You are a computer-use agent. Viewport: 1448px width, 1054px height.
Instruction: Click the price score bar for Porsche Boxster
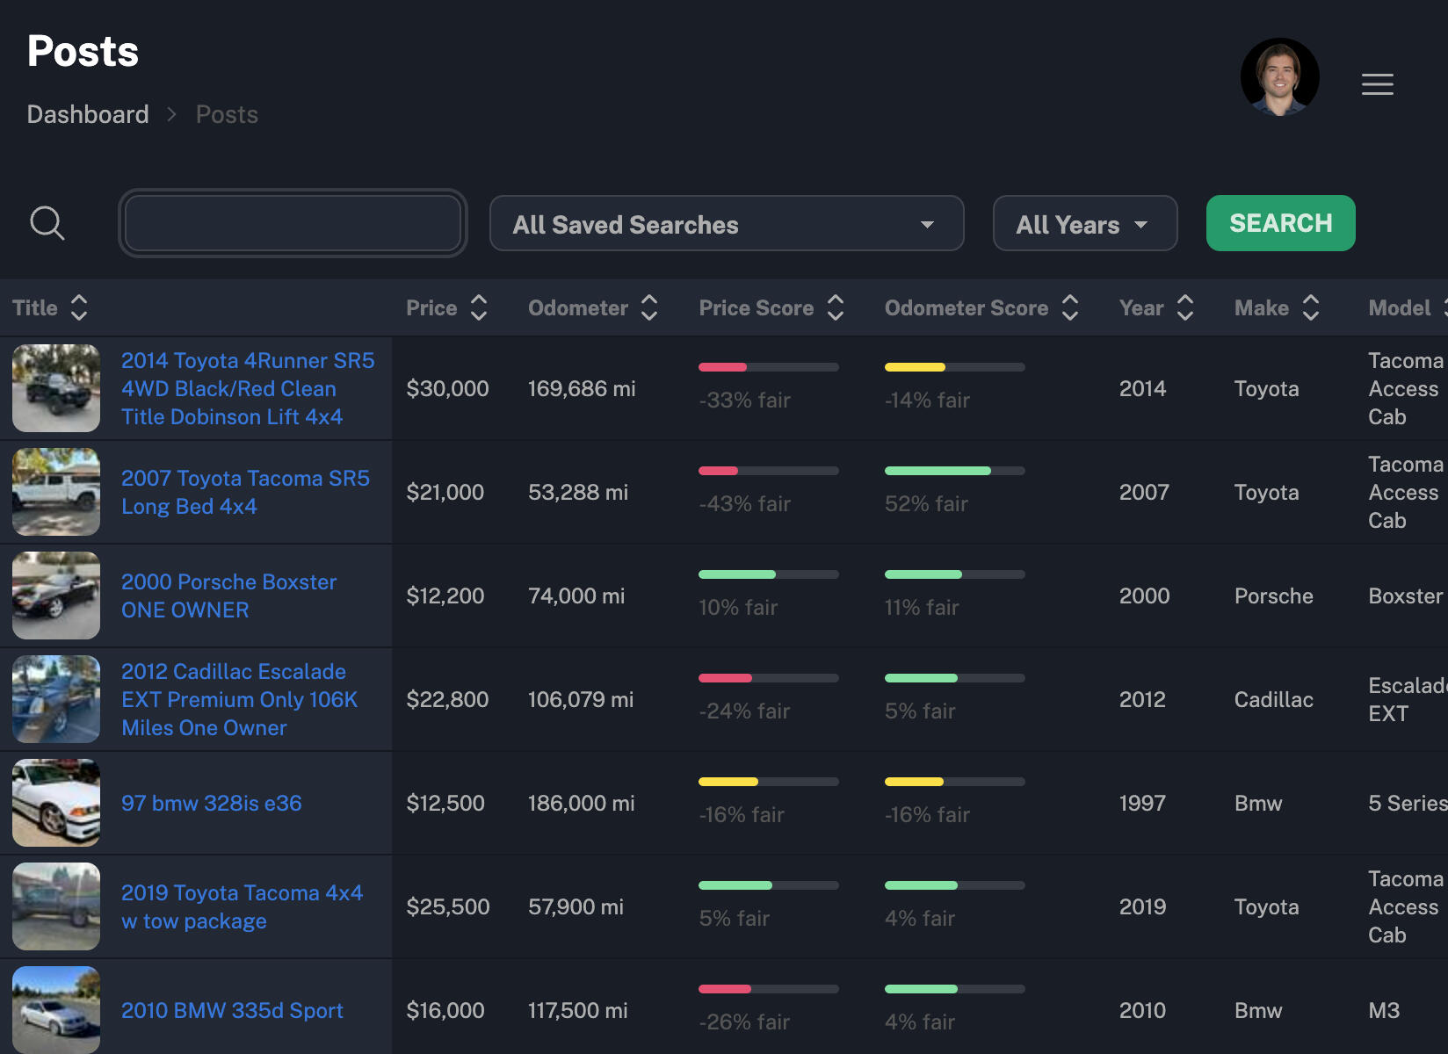coord(768,574)
